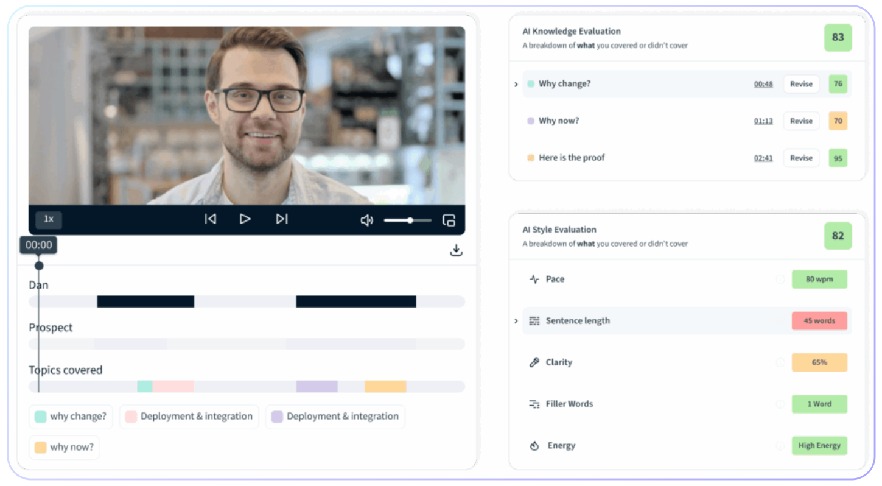The image size is (882, 486).
Task: Skip to next track icon
Action: 282,219
